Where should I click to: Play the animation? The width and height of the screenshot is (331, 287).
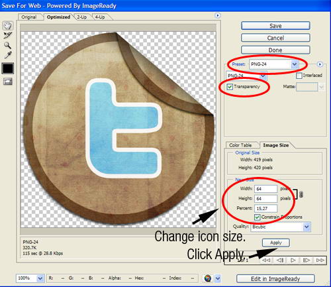(293, 260)
